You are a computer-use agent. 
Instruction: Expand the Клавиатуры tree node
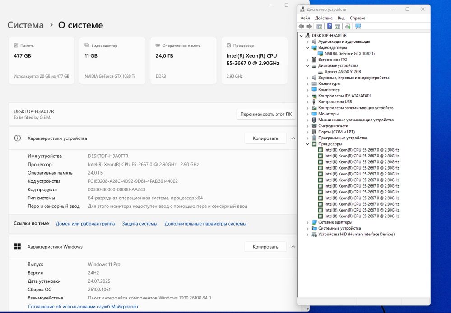tap(307, 84)
